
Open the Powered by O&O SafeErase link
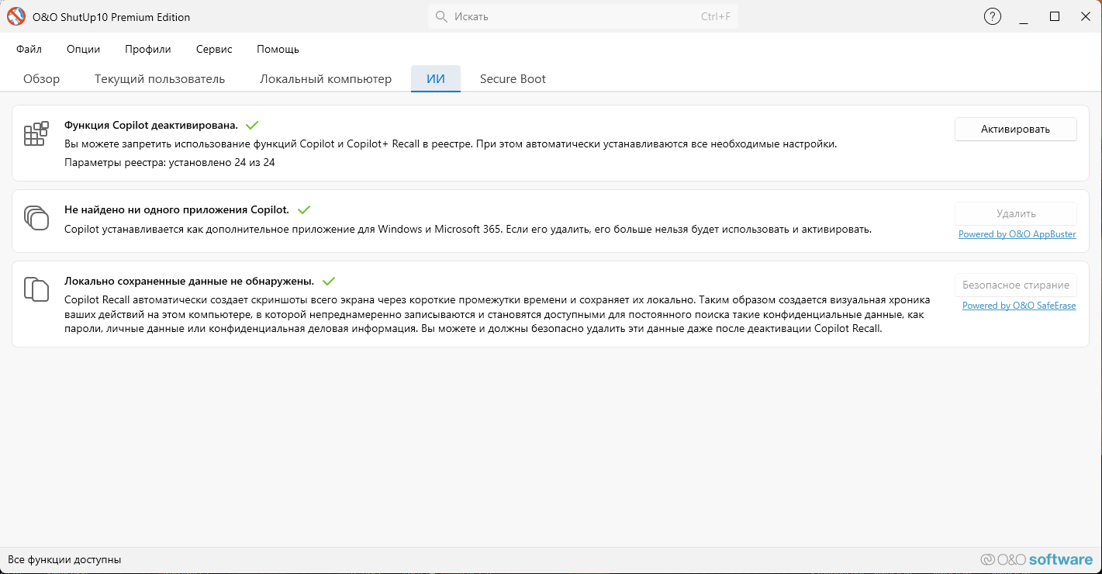click(x=1019, y=306)
